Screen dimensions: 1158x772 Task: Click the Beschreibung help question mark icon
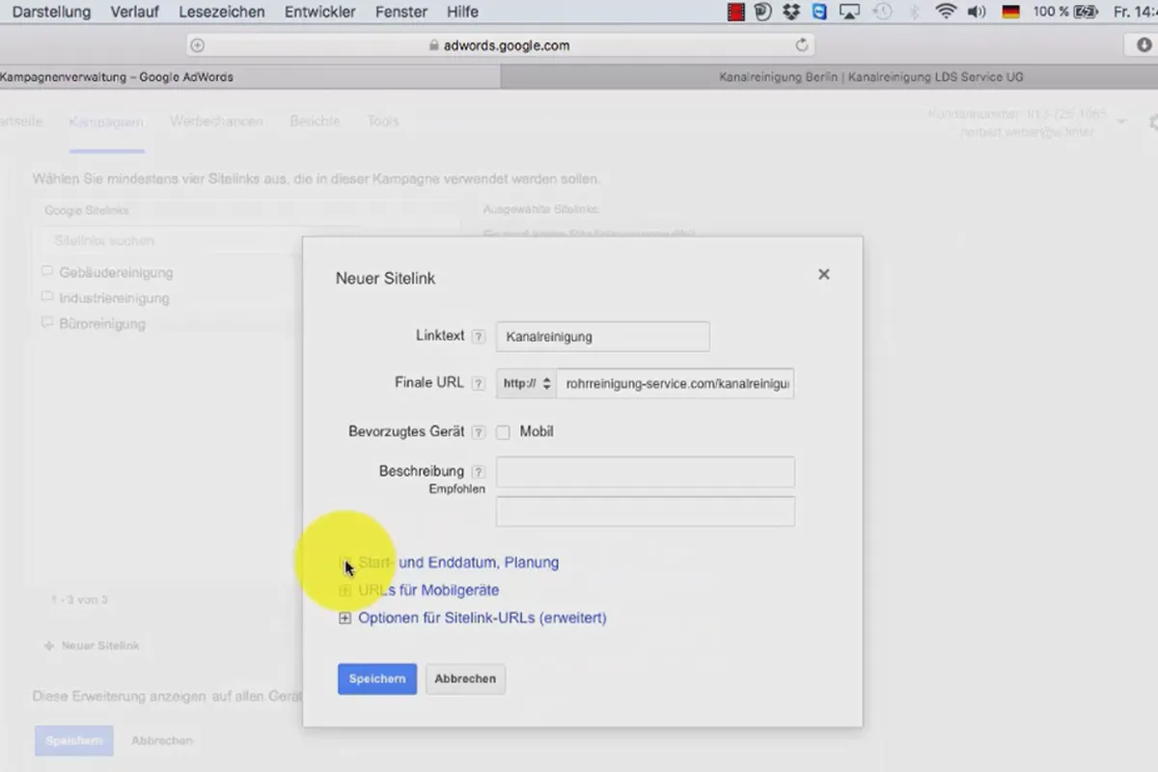click(x=479, y=472)
